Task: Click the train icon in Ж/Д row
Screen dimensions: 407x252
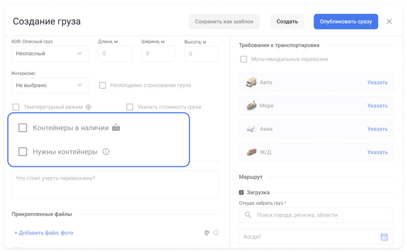Action: 251,152
